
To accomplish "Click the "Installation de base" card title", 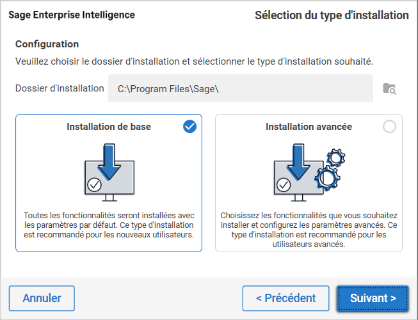I will click(109, 127).
